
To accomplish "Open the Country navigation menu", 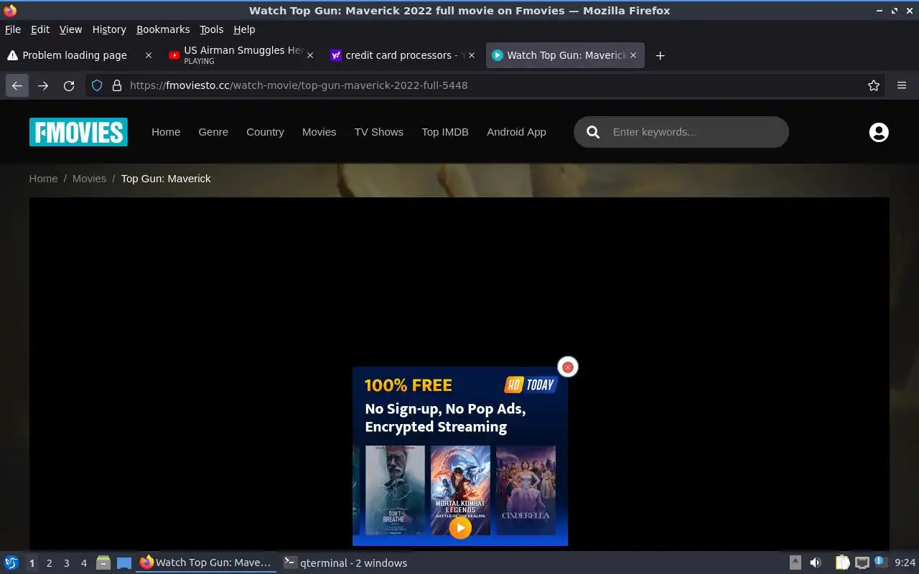I will click(x=265, y=132).
